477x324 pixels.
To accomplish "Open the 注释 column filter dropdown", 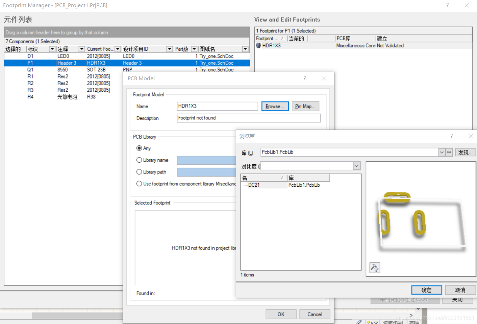I will [x=81, y=49].
